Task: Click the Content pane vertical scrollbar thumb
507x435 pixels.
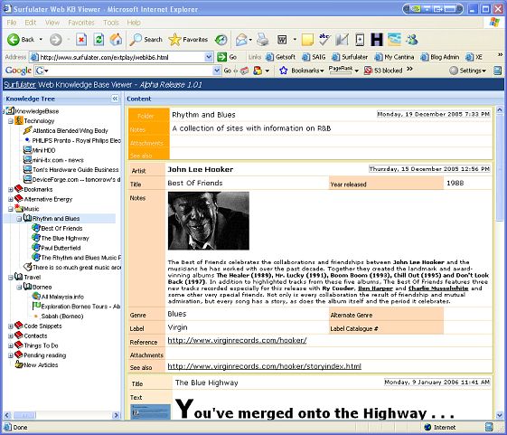Action: (x=499, y=167)
